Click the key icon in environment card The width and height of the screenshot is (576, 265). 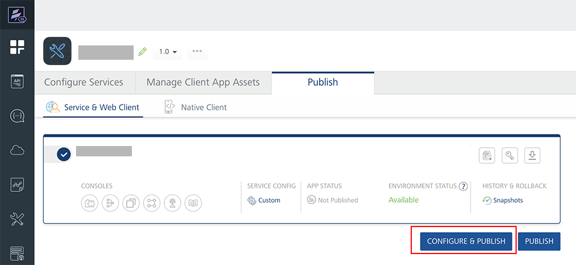(510, 155)
